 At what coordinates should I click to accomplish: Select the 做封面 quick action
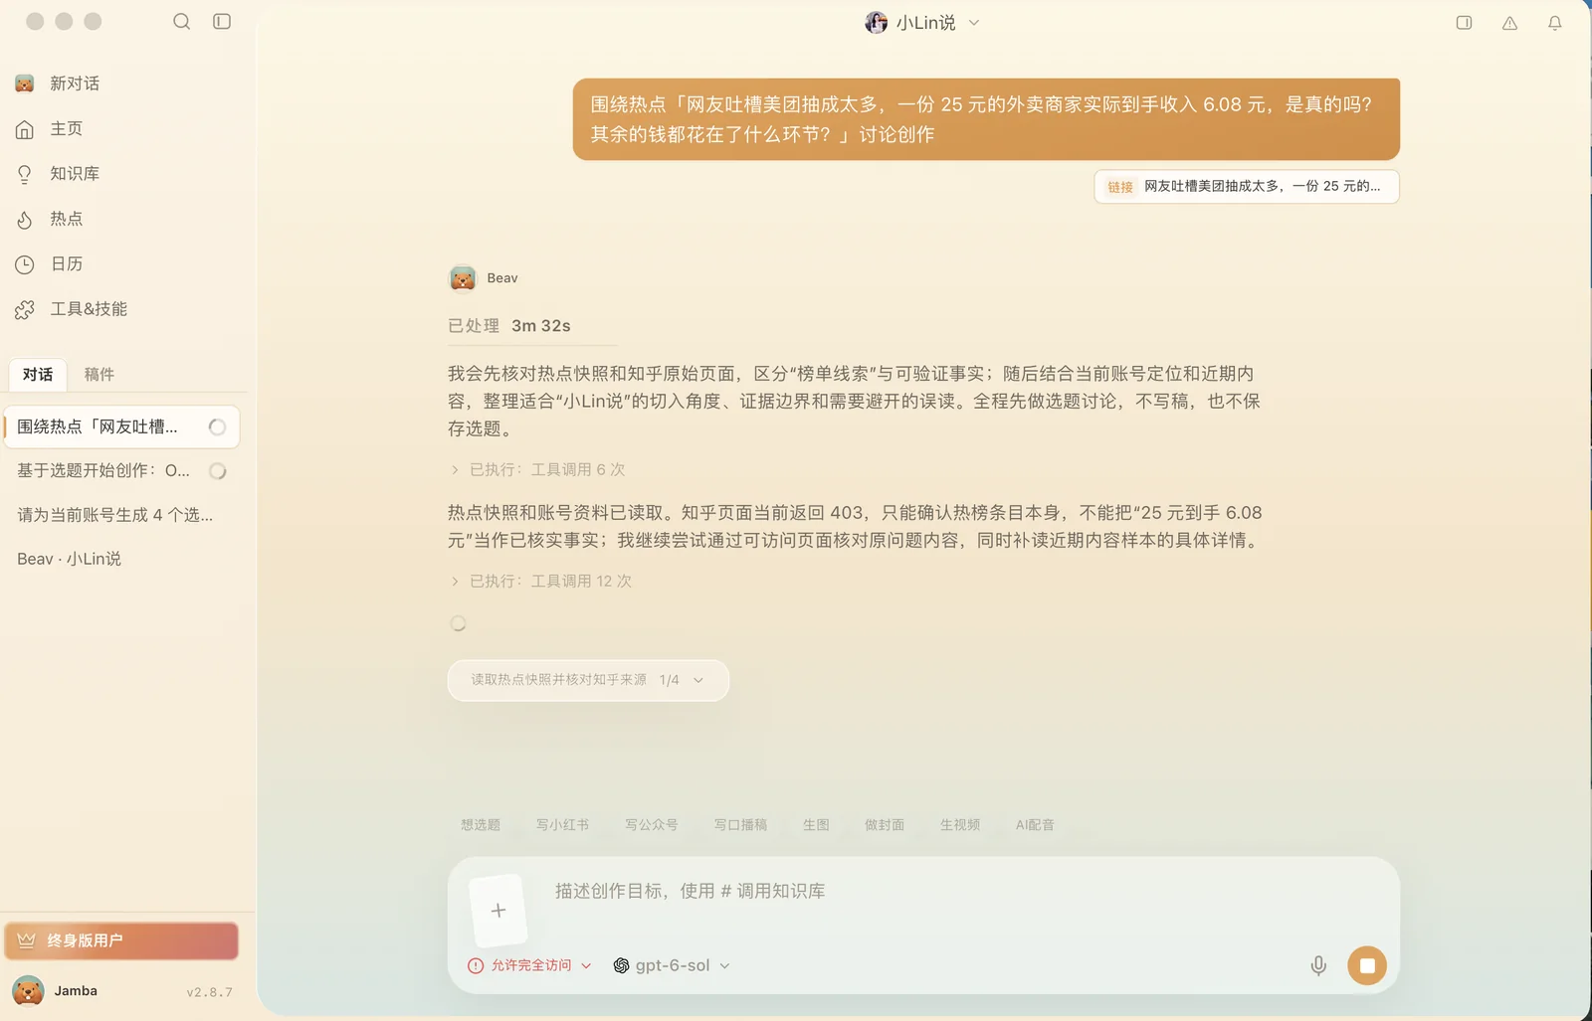[885, 825]
